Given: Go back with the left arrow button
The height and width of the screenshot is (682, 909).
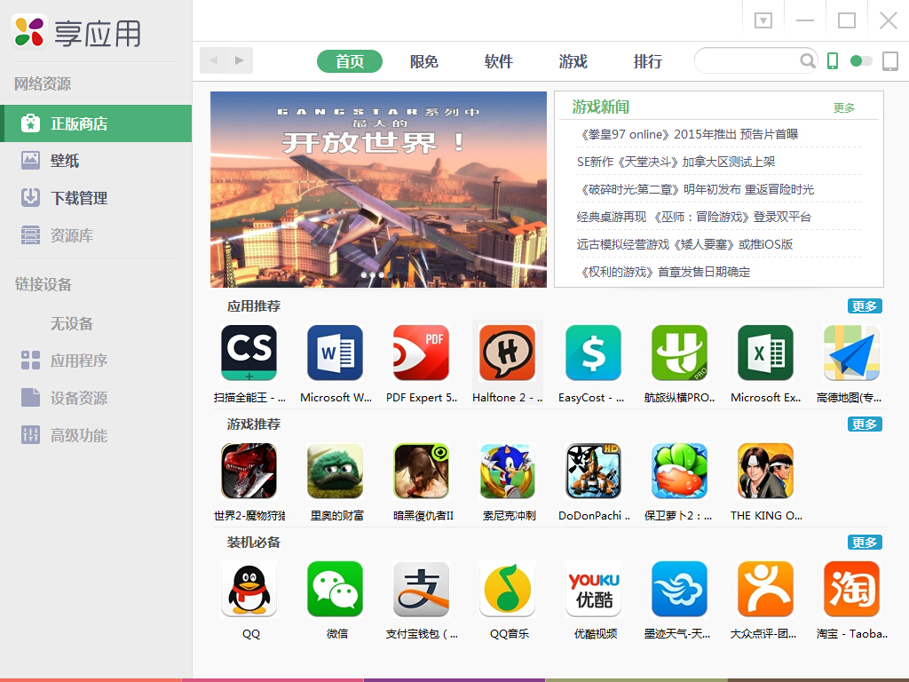Looking at the screenshot, I should pyautogui.click(x=213, y=60).
